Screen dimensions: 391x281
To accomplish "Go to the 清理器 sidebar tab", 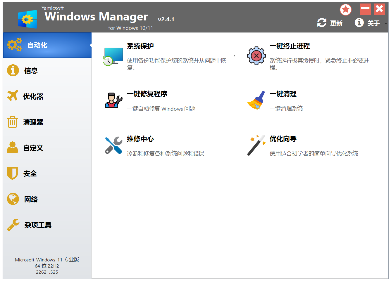I will (x=47, y=122).
